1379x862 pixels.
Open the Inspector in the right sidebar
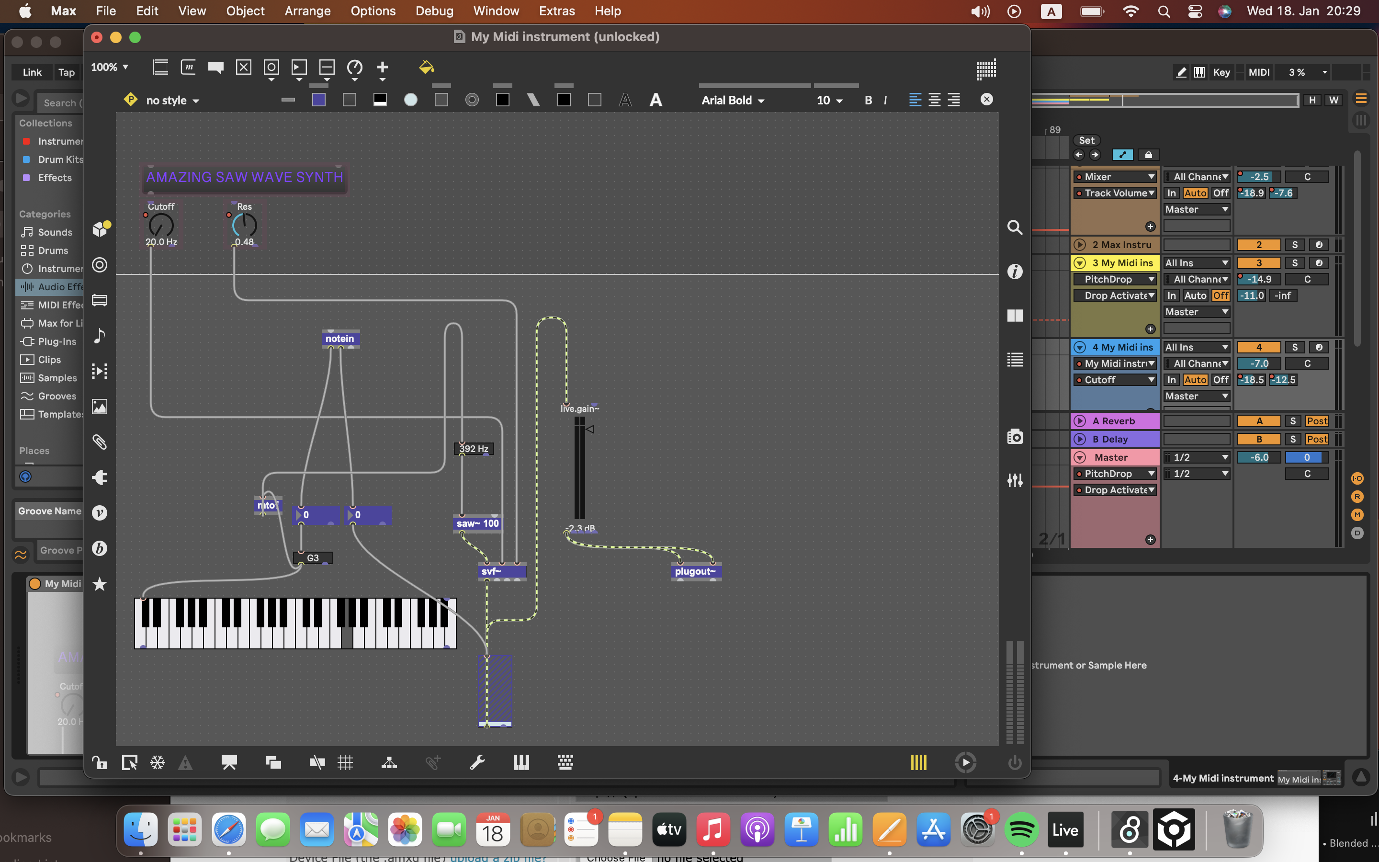(x=1015, y=272)
